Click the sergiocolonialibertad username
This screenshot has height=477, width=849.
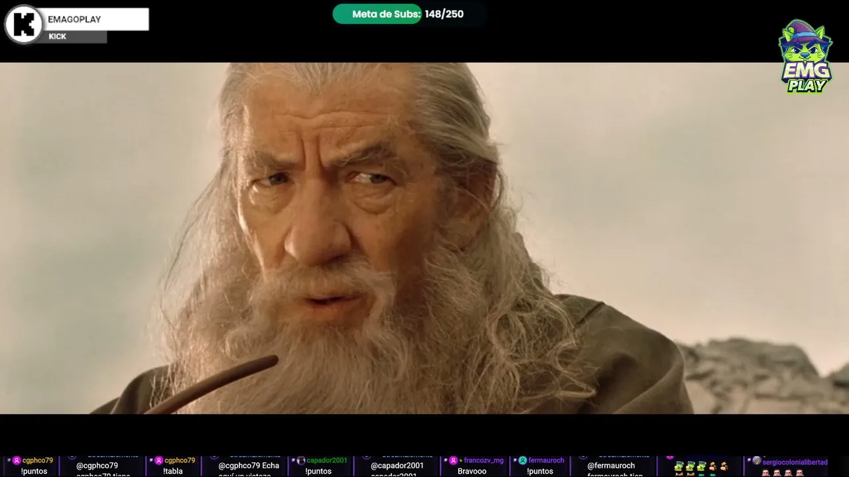tap(795, 462)
